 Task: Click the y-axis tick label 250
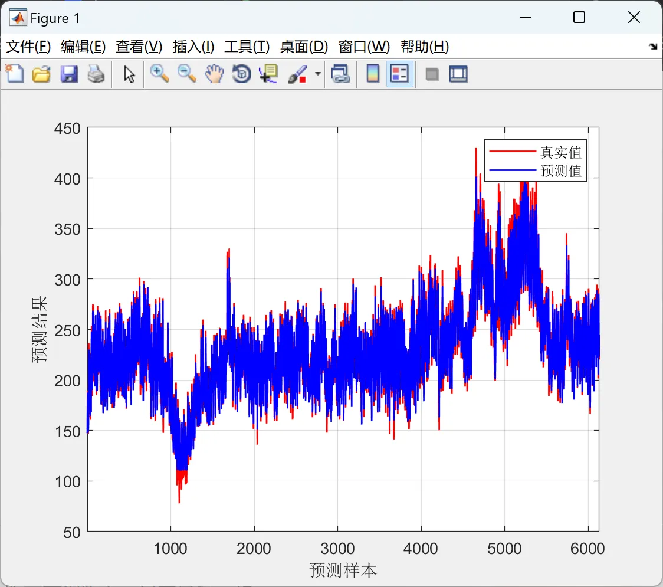[67, 330]
